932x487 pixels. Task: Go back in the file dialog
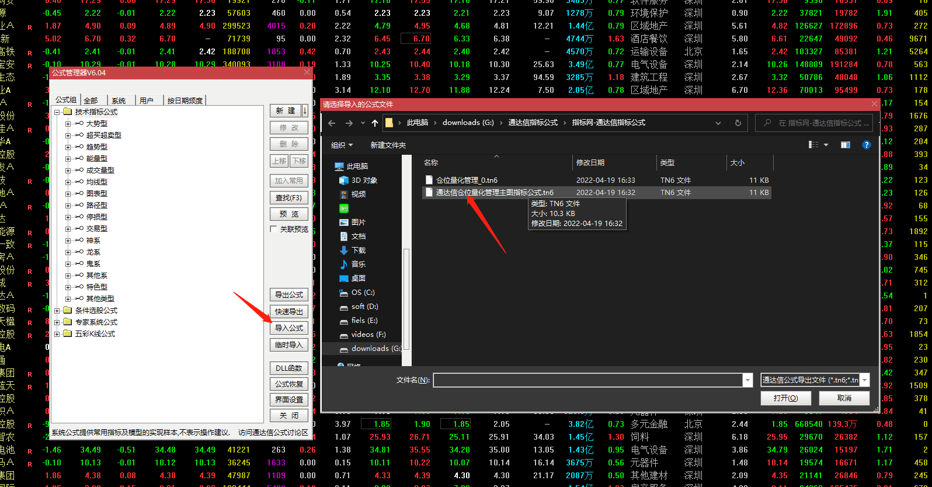332,123
